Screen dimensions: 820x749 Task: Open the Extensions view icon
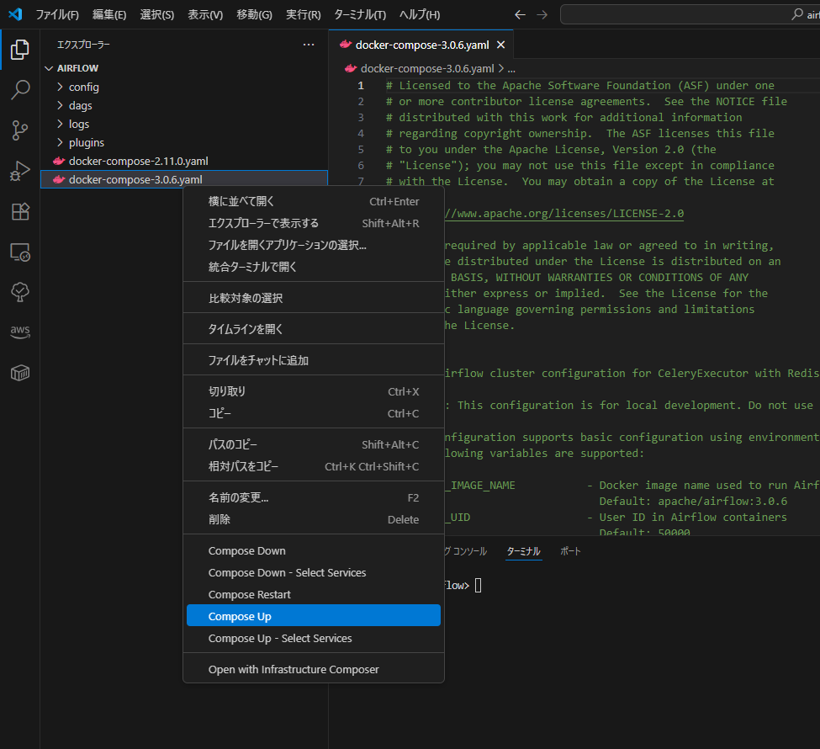20,211
